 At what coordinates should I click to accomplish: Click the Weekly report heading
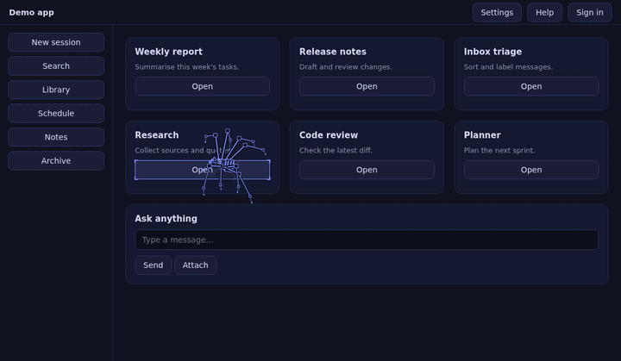click(168, 52)
